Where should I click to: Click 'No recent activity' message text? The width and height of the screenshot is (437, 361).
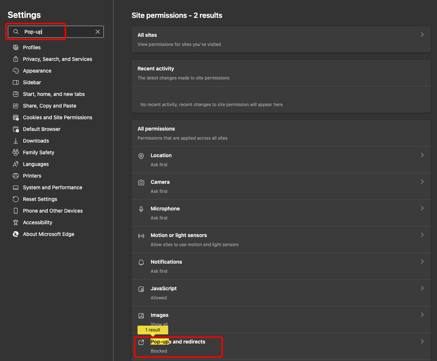[212, 104]
